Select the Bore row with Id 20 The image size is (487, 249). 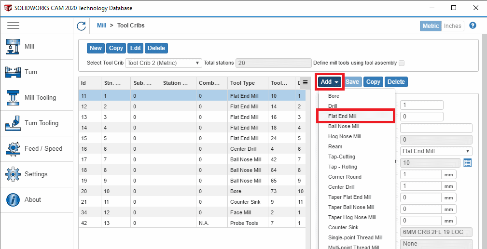pos(192,191)
